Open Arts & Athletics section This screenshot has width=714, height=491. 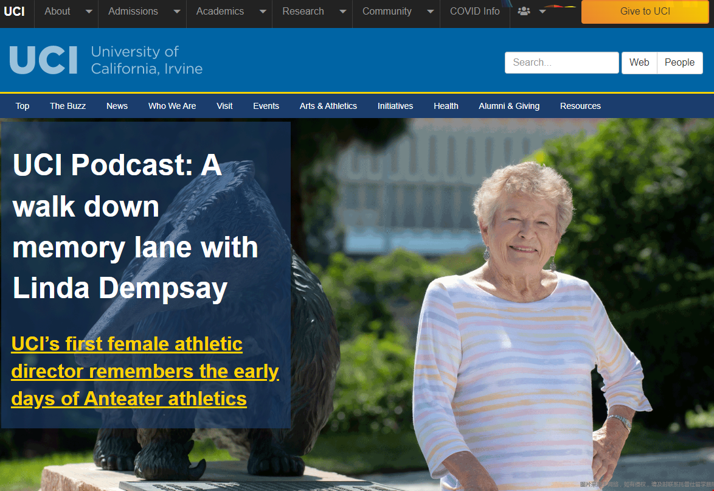pyautogui.click(x=328, y=106)
